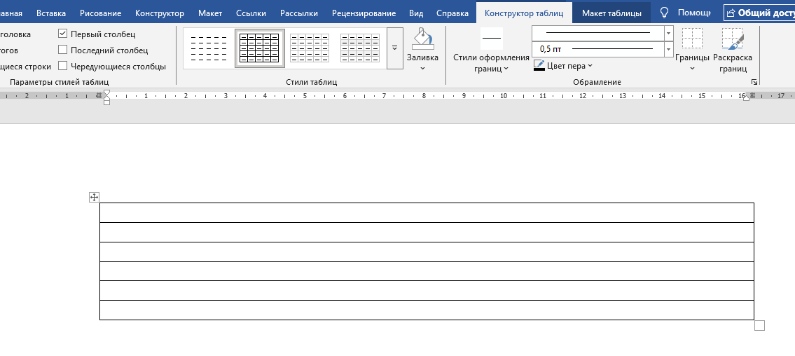Viewport: 795px width, 356px height.
Task: Click the table move handle cross icon
Action: (x=94, y=198)
